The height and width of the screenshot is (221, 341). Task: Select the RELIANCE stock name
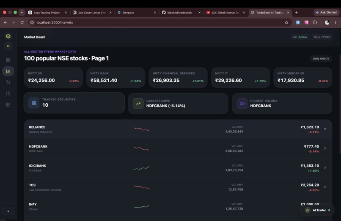37,127
